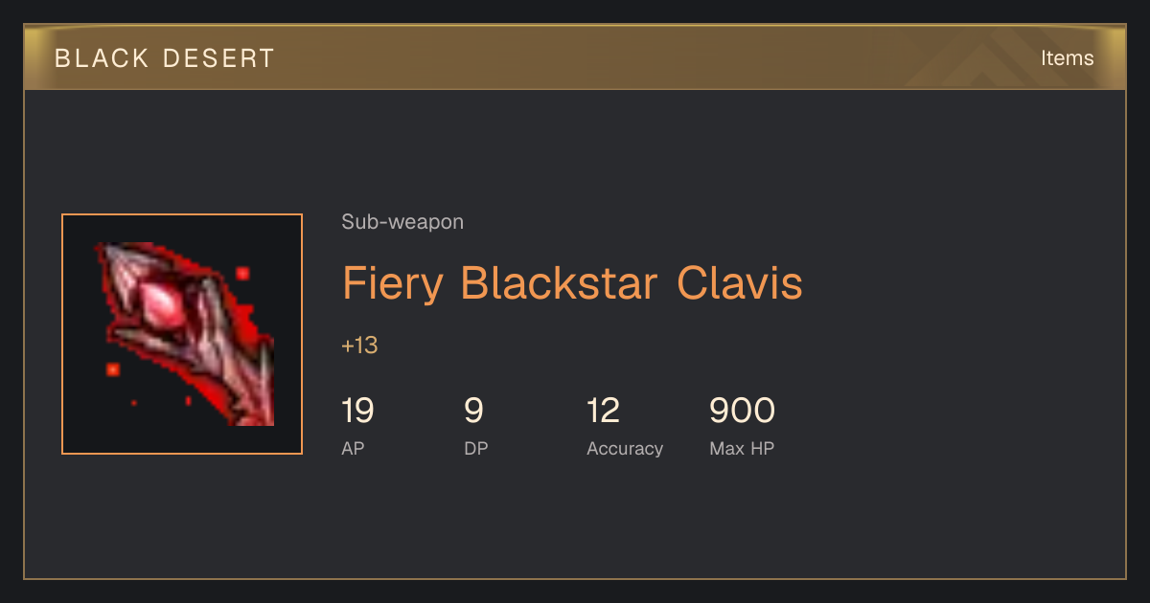Click the Fiery Blackstar Clavis item icon
This screenshot has height=603, width=1150.
[x=182, y=334]
